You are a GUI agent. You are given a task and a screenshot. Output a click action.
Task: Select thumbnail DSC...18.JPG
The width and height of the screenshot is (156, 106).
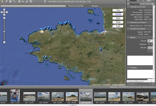click(x=29, y=97)
